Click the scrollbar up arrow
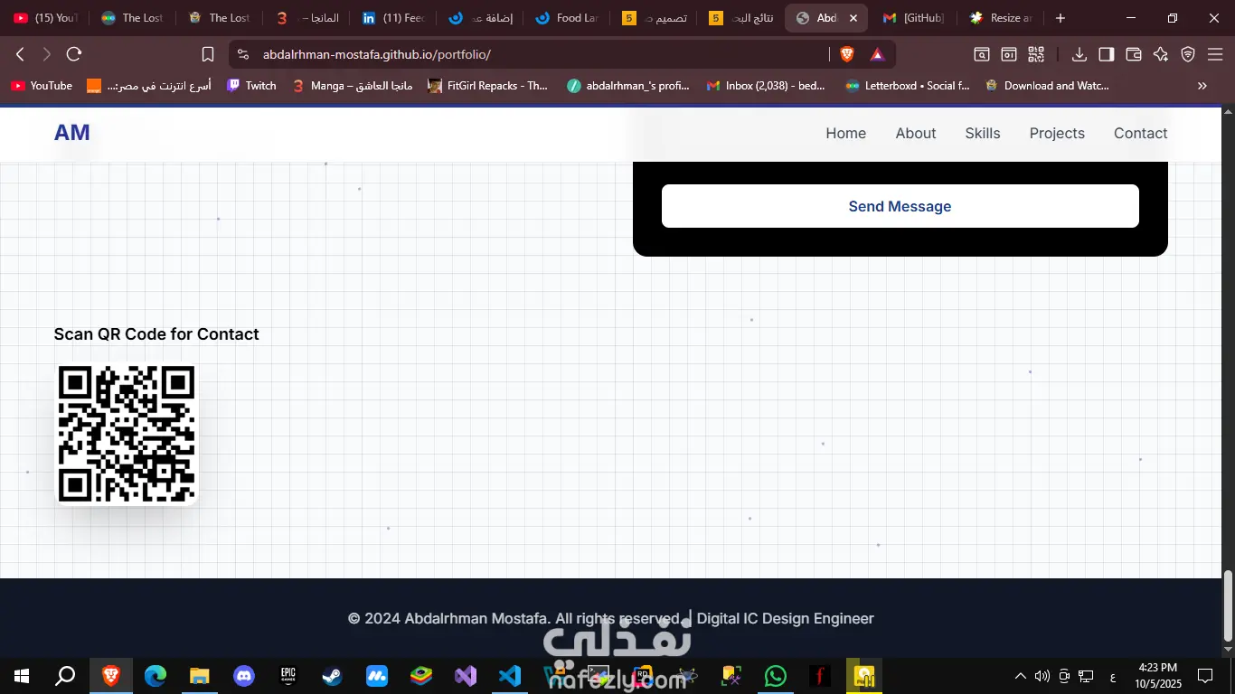This screenshot has height=694, width=1235. click(1228, 112)
